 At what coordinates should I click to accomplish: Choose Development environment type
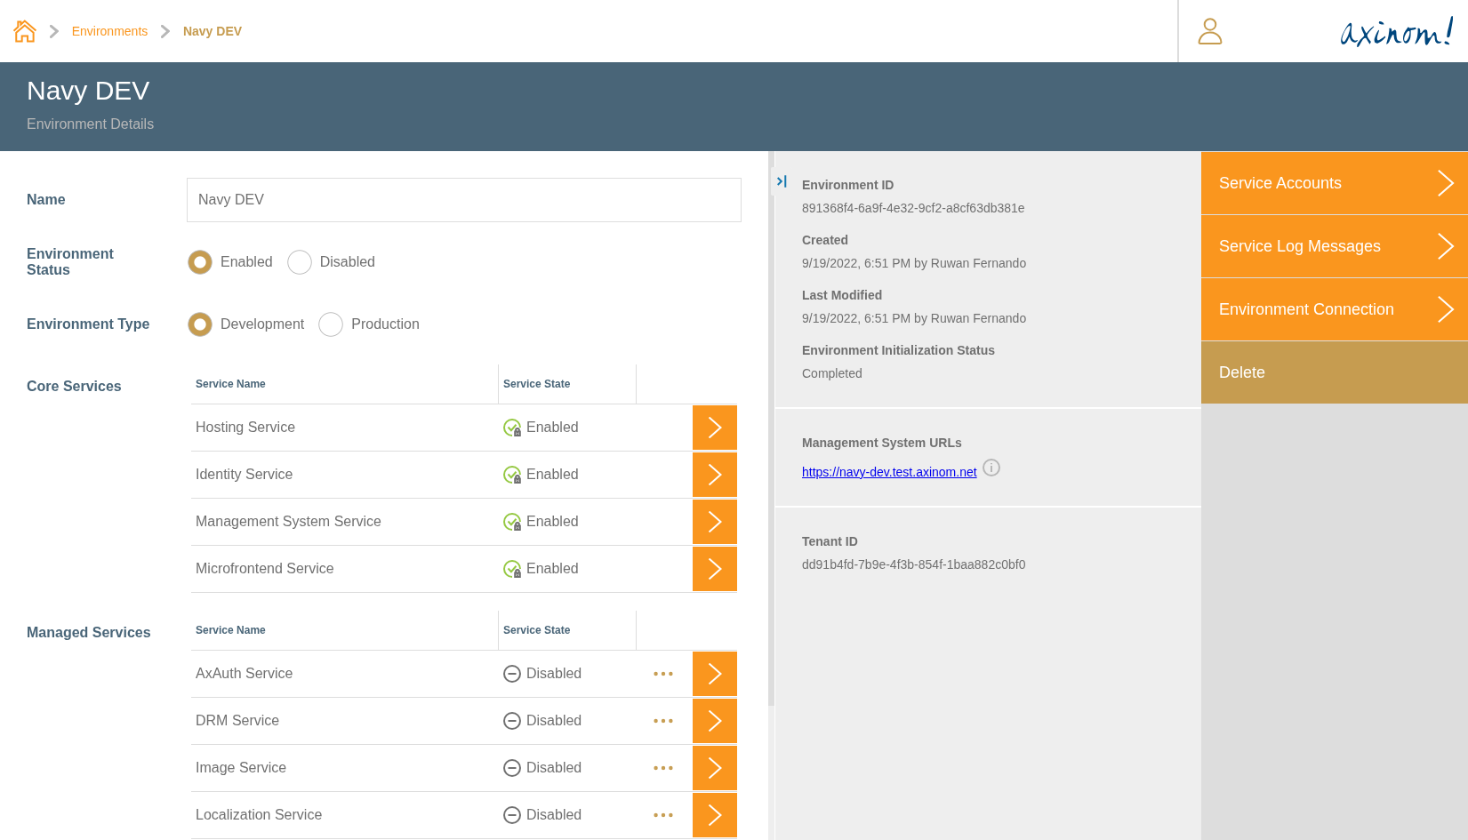point(200,324)
